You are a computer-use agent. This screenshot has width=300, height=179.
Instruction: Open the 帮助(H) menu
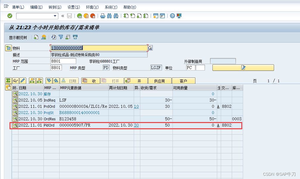pos(130,7)
